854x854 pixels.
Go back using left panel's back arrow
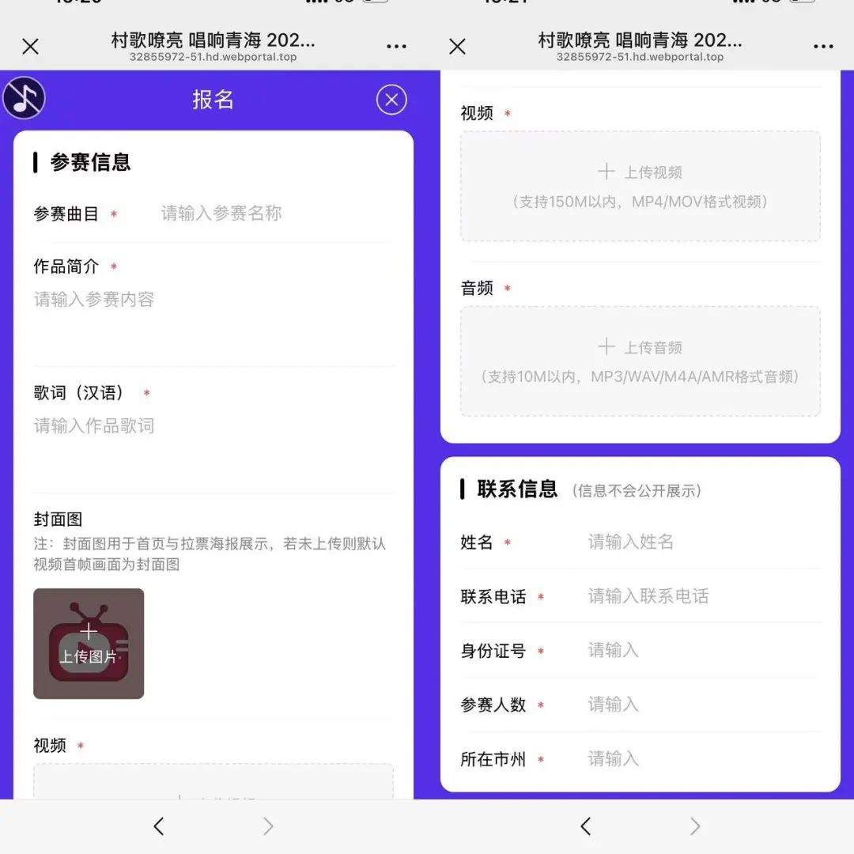pos(158,826)
